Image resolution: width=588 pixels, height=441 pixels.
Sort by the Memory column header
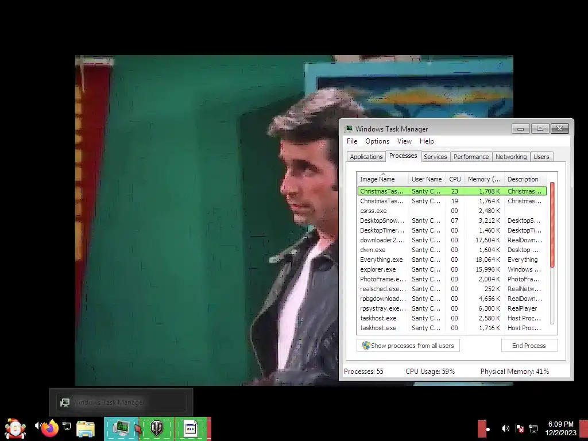point(484,179)
